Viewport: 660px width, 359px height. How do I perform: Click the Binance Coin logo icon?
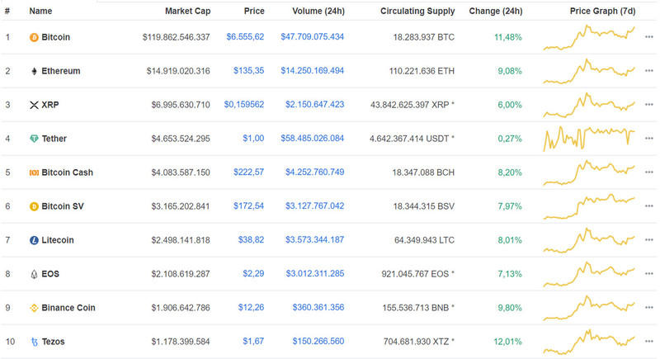pos(34,308)
